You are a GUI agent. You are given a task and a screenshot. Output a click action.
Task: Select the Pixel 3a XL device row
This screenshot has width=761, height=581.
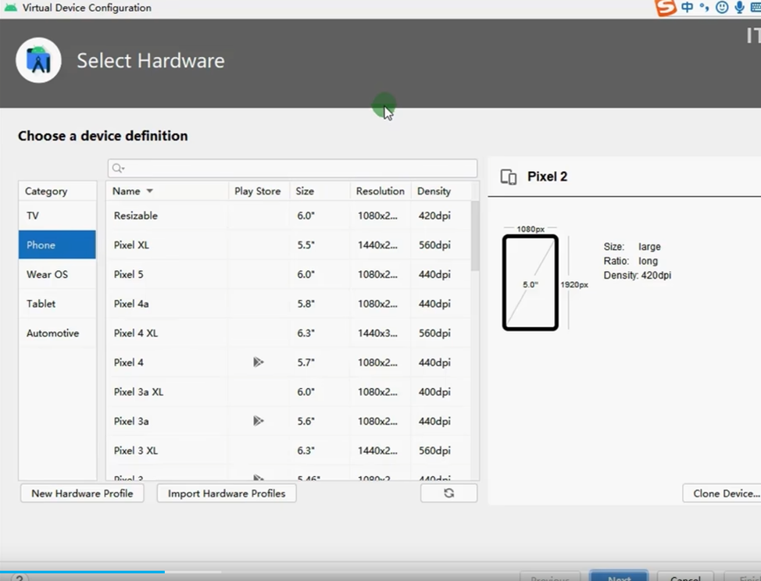[288, 392]
